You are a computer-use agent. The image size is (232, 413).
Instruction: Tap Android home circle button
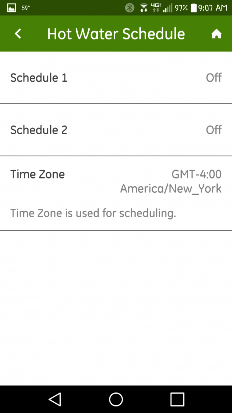(x=116, y=399)
